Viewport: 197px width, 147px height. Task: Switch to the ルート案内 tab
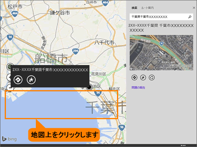[147, 8]
